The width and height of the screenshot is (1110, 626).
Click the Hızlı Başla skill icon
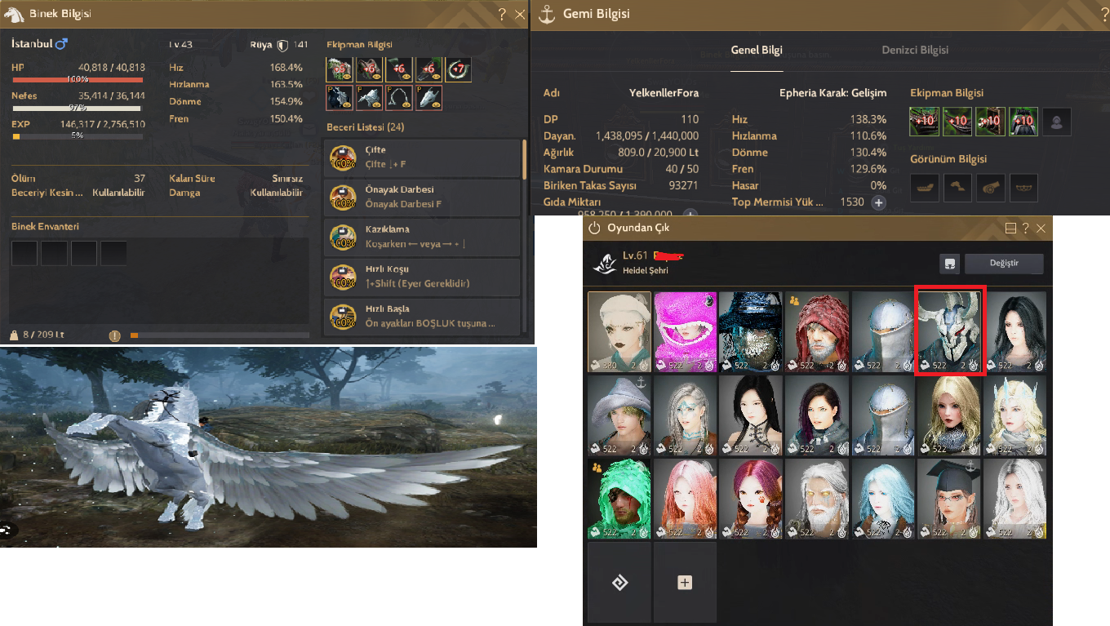343,317
